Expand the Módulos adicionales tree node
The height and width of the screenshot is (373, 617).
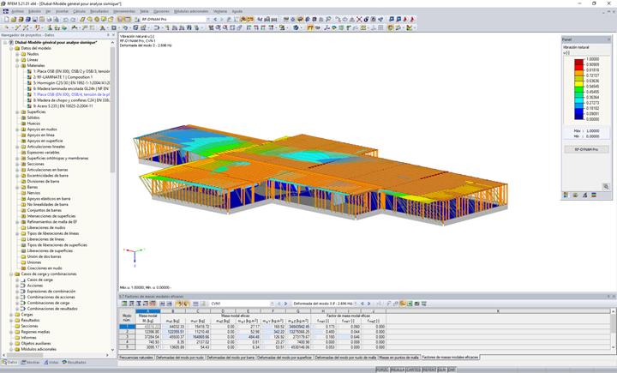11,349
